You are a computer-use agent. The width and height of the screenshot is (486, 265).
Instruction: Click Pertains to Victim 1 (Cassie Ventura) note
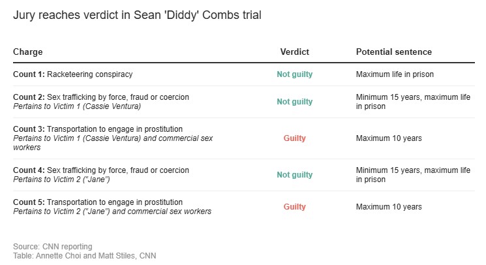coord(77,106)
